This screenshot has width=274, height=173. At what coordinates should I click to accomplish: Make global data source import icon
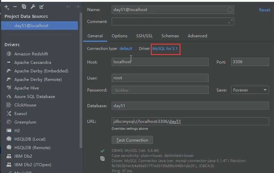tap(41, 7)
